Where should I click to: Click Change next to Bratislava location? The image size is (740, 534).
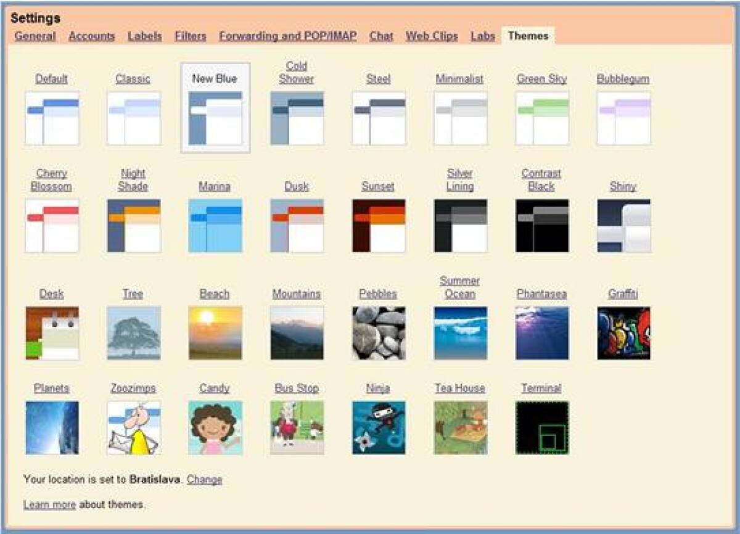coord(205,479)
